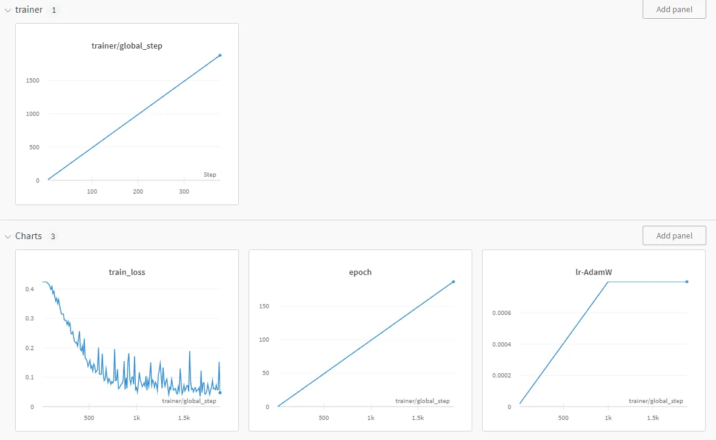Click the trainer section panel count badge
The width and height of the screenshot is (716, 440).
(54, 10)
